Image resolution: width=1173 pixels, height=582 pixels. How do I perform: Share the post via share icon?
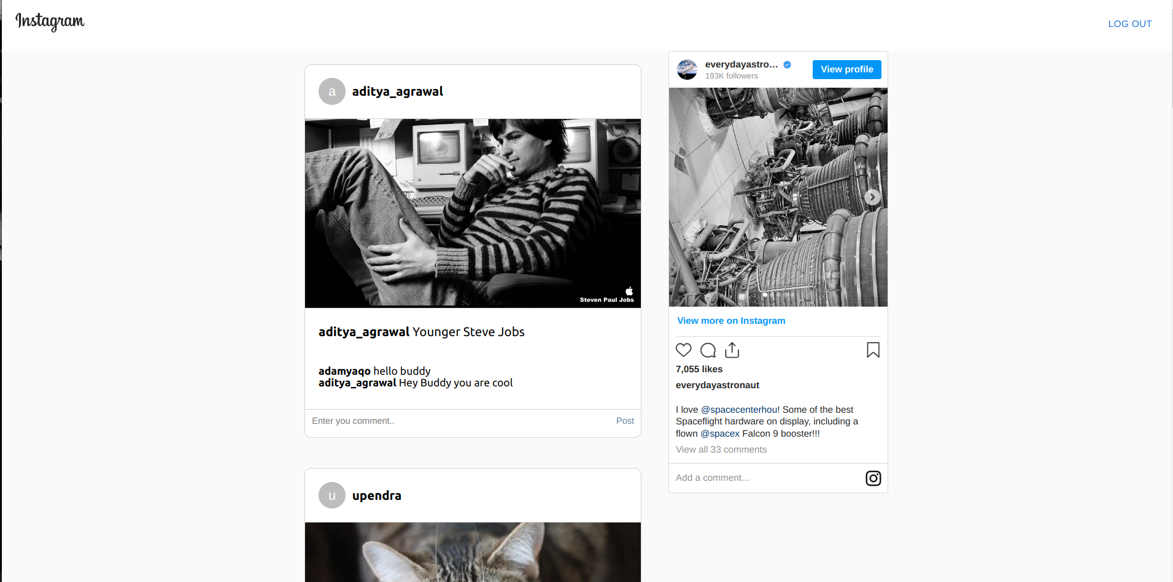pyautogui.click(x=732, y=350)
